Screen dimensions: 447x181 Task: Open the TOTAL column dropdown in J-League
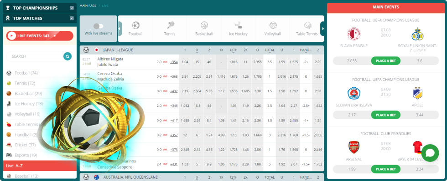270,50
